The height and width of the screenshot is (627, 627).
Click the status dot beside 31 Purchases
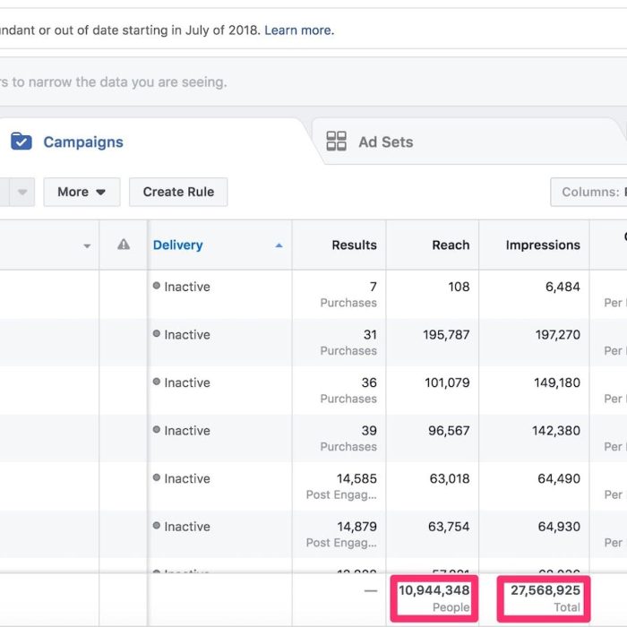click(157, 335)
